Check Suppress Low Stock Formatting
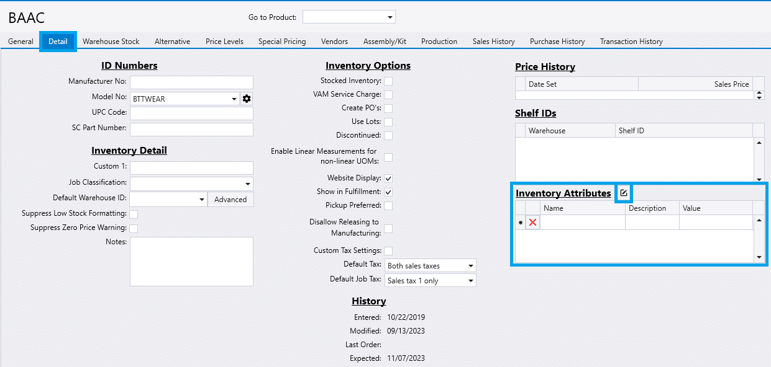Screen dimensions: 771x367 pyautogui.click(x=133, y=214)
